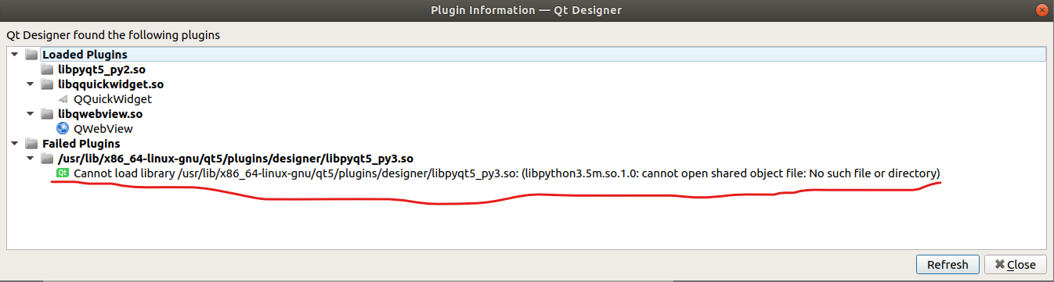Click the libpyqt5_py2.so folder icon
The image size is (1054, 282).
[x=47, y=70]
